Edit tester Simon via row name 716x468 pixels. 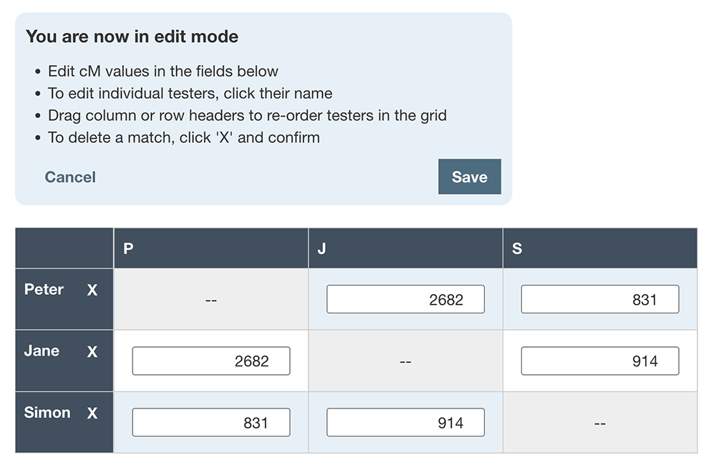point(47,413)
